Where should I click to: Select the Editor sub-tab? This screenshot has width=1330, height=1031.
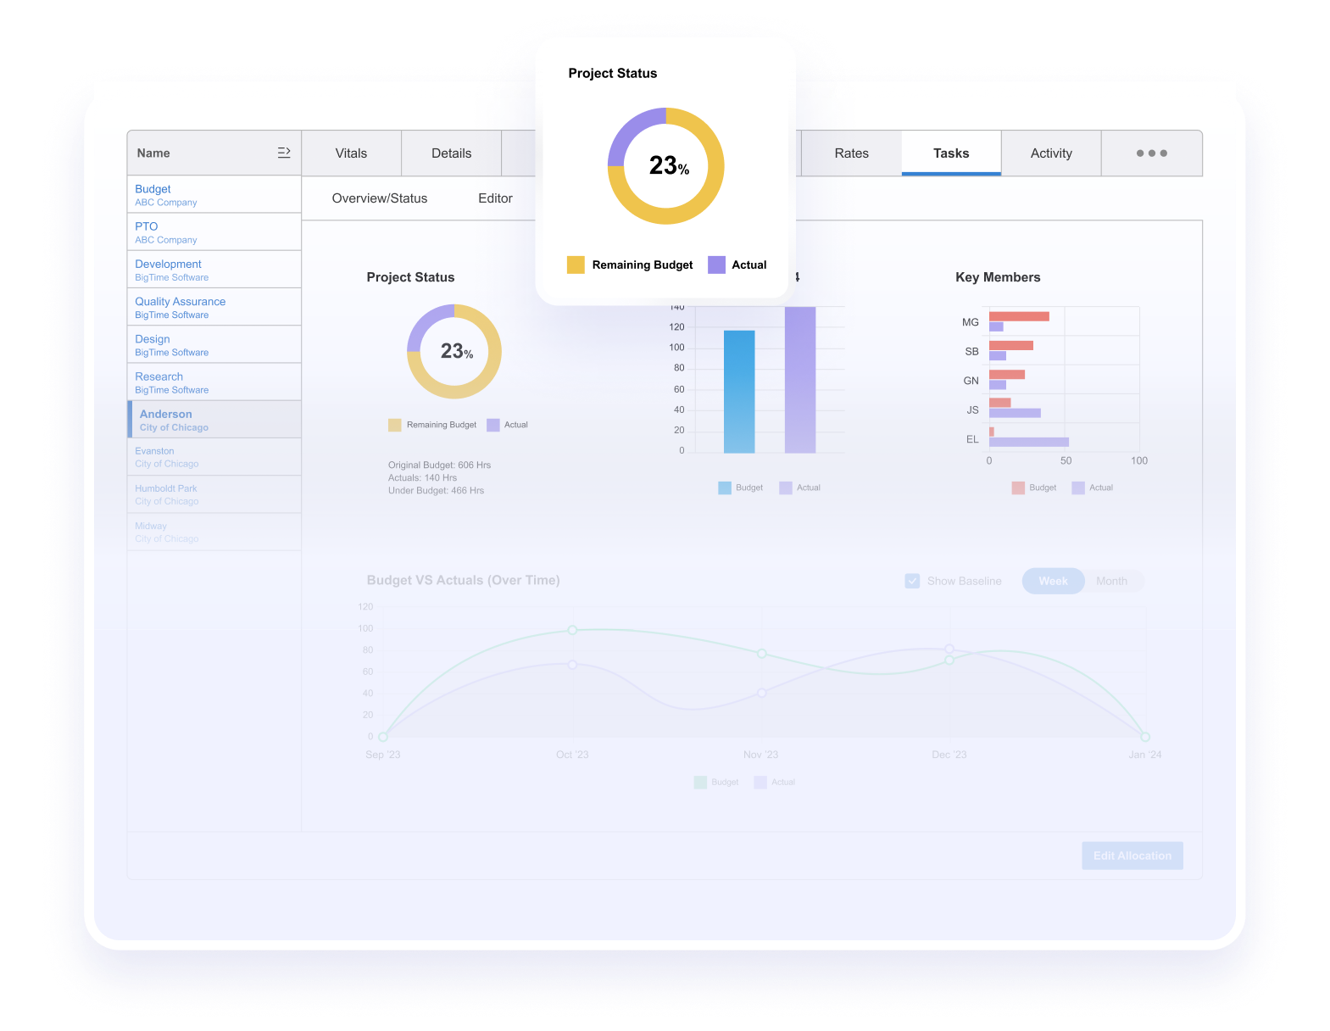[x=495, y=198]
